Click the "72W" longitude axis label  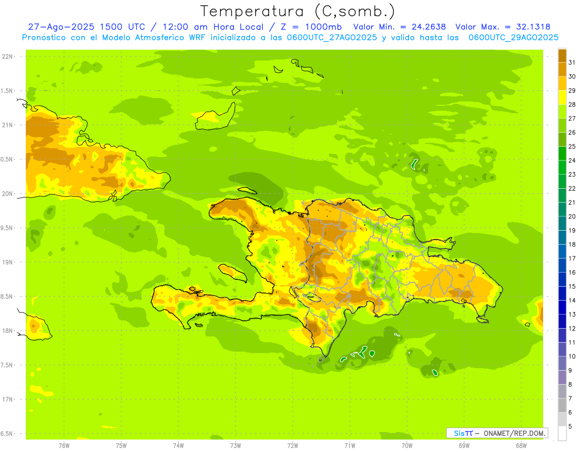coord(292,446)
